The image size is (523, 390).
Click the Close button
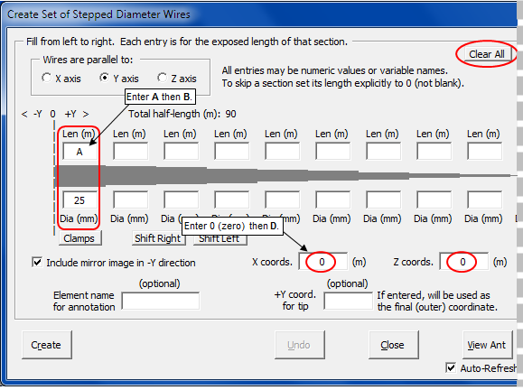coord(394,345)
